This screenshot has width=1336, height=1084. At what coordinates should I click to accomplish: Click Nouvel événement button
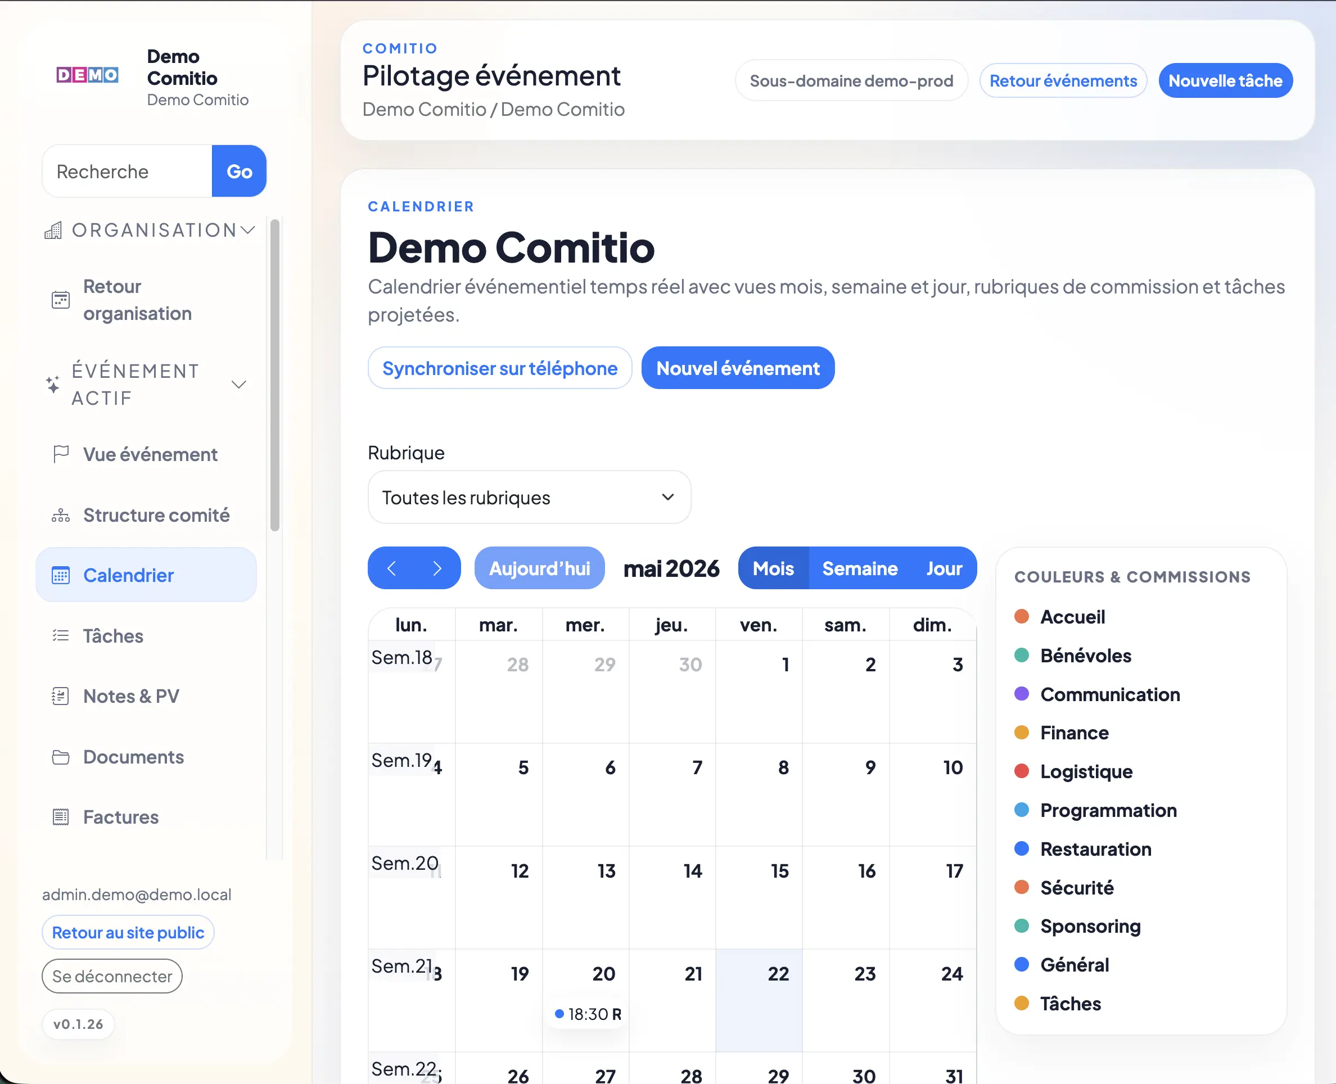738,368
